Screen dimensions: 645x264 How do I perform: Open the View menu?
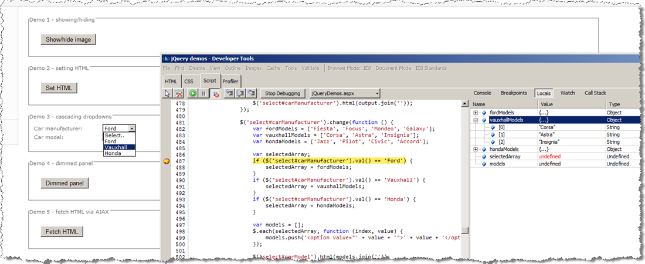[x=215, y=68]
